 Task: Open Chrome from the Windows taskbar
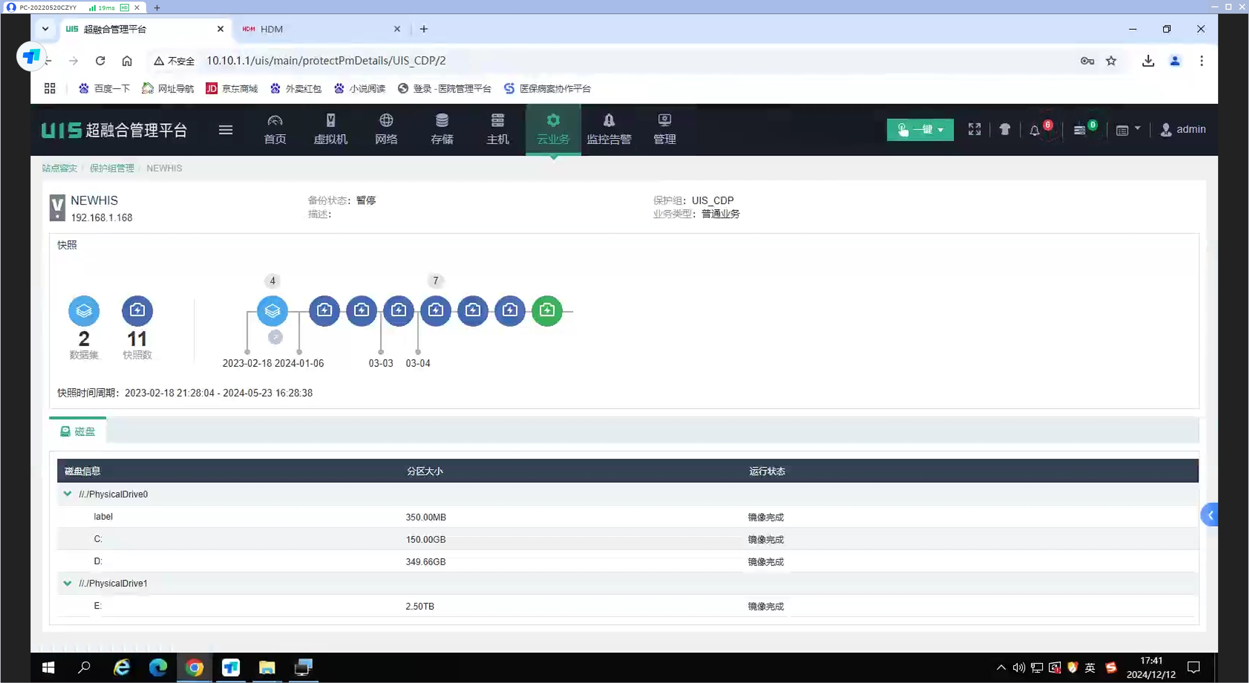195,667
